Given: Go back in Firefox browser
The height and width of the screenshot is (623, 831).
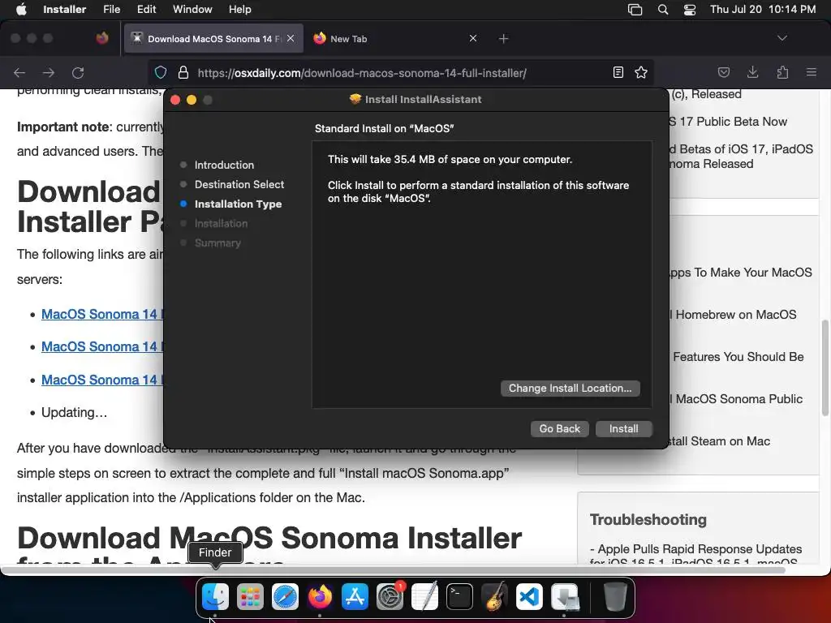Looking at the screenshot, I should [x=19, y=72].
